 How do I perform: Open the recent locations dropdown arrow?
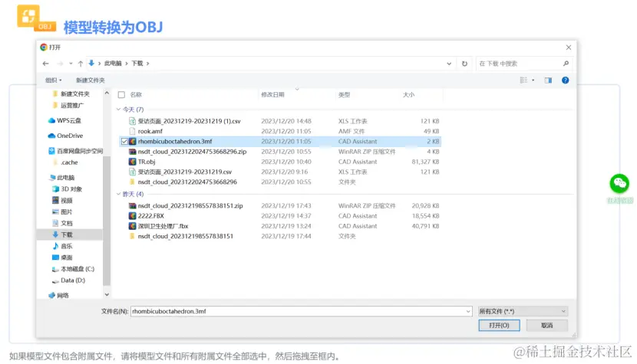click(71, 64)
